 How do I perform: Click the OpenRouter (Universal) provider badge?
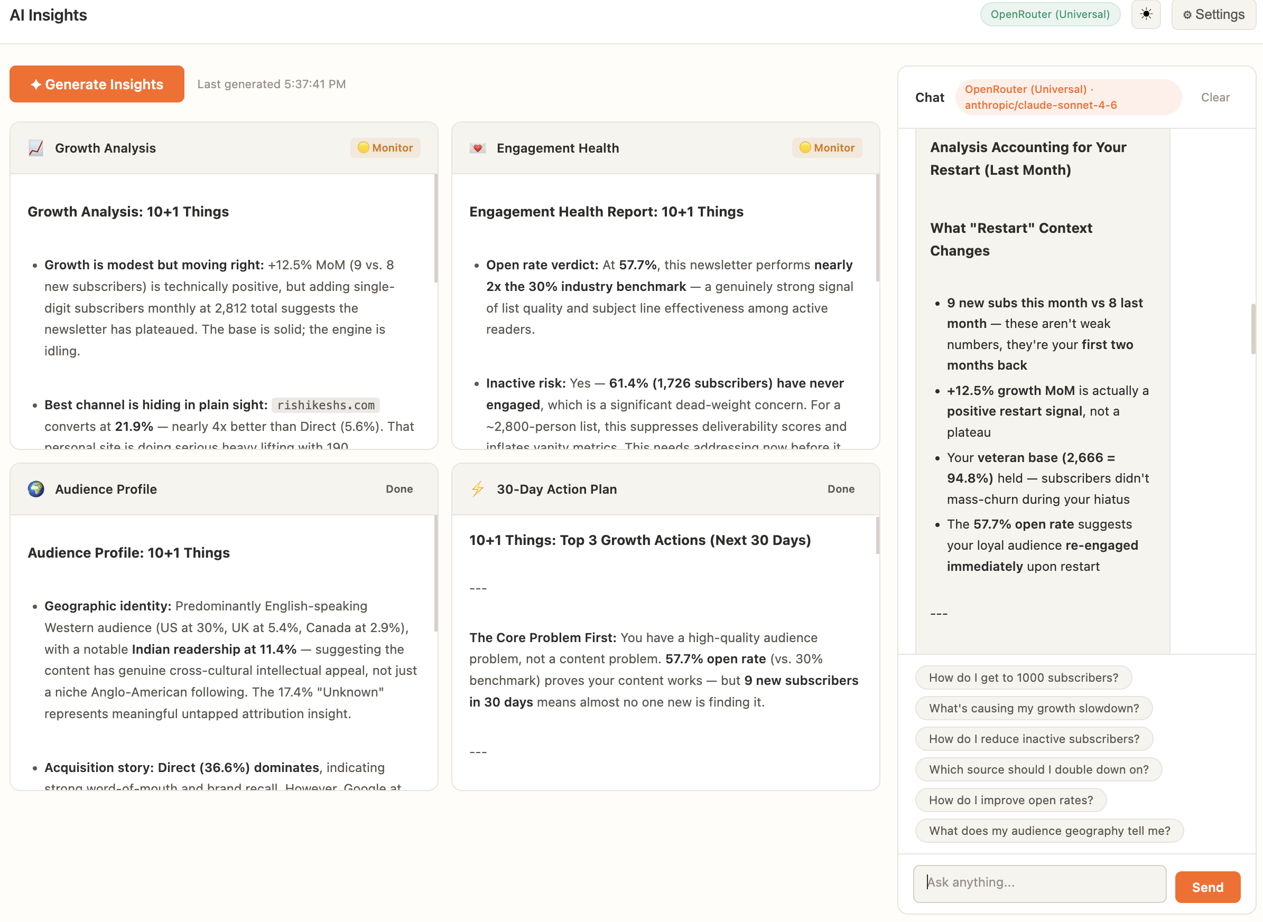click(x=1050, y=14)
